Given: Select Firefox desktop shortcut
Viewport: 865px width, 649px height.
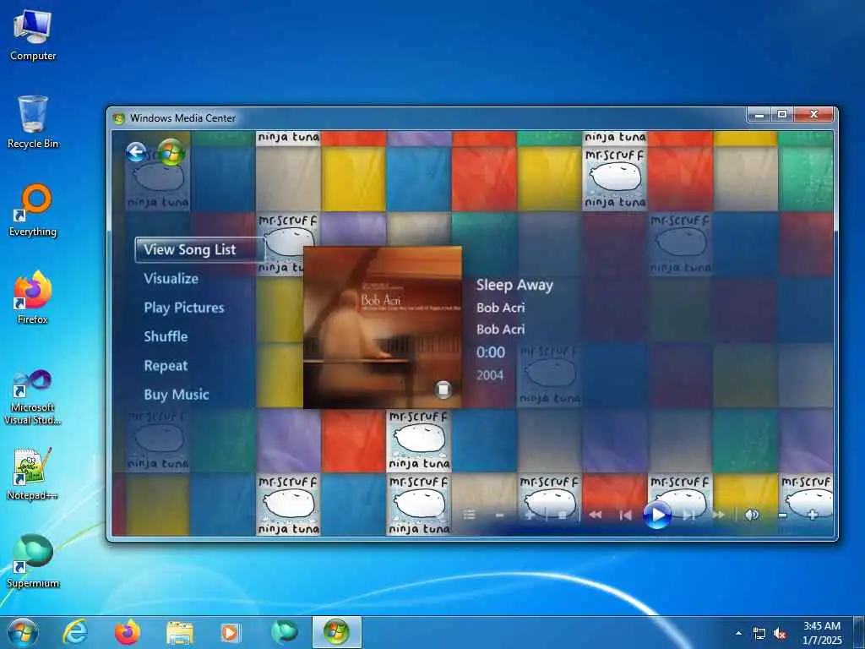Looking at the screenshot, I should click(x=33, y=297).
